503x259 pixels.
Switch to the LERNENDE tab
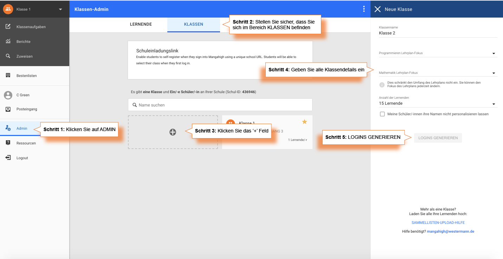(141, 24)
